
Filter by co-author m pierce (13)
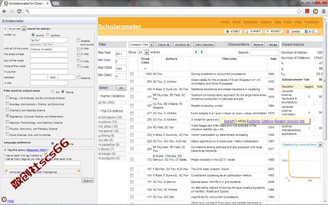(x=112, y=122)
